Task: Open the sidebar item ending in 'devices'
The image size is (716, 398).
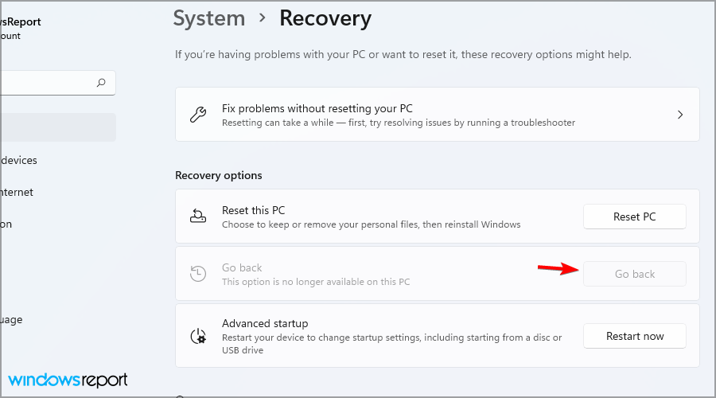Action: (19, 160)
